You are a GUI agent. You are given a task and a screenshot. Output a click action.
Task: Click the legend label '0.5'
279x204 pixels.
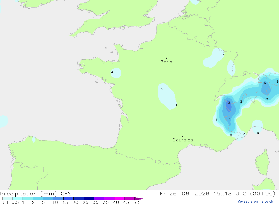pyautogui.click(x=15, y=202)
